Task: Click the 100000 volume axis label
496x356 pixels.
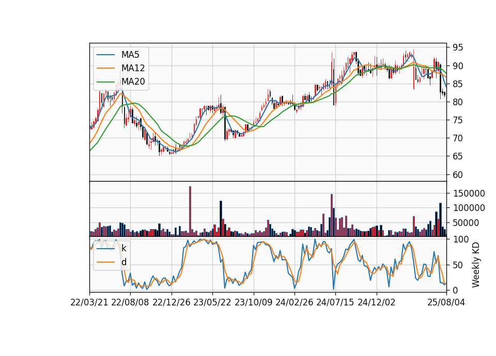Action: [469, 208]
